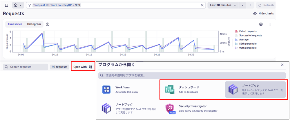Open chart settings gear icon
The height and width of the screenshot is (120, 290).
(x=261, y=25)
